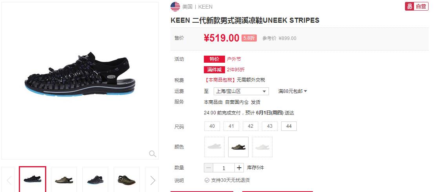View the olive green sandal thumbnail
Screen dimensions: 434x192
(x=64, y=180)
